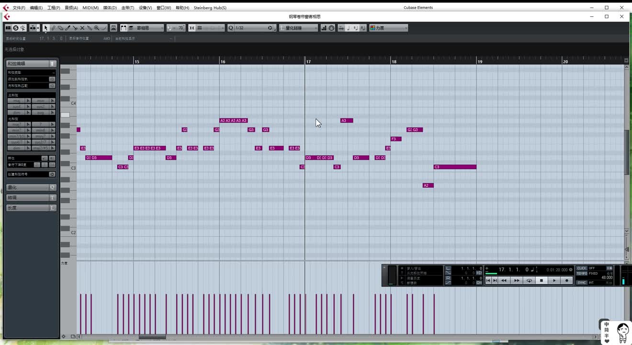The image size is (632, 345).
Task: Click the 添加到和弦轨 icon button
Action: (x=52, y=79)
